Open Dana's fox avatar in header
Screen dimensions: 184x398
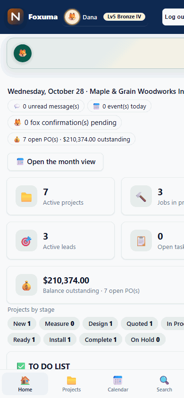pos(72,17)
